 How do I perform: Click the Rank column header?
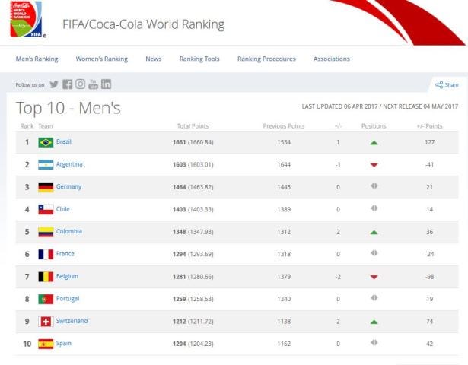pyautogui.click(x=27, y=125)
